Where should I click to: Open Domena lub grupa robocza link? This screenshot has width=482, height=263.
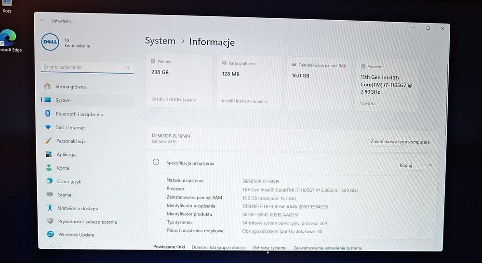[x=218, y=247]
